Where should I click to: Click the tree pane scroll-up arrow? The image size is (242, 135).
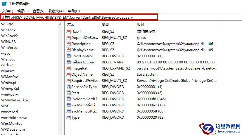(x=60, y=24)
